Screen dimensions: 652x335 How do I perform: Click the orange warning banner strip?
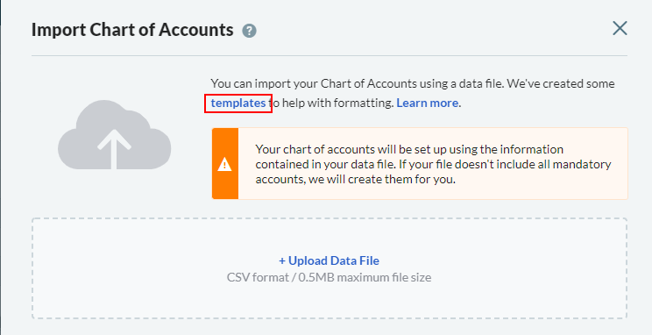[225, 163]
